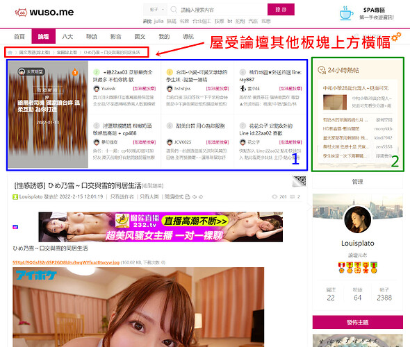Select the highlighted 論壇 nav tab
Image resolution: width=410 pixels, height=347 pixels.
(43, 36)
